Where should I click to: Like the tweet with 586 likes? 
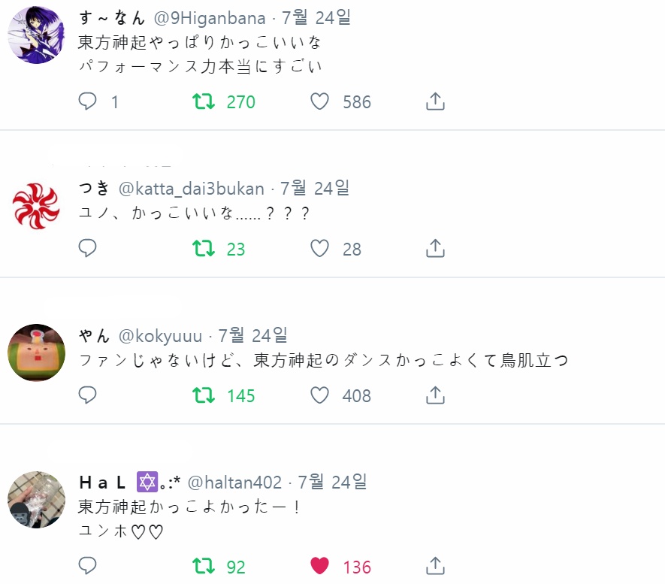pos(320,101)
